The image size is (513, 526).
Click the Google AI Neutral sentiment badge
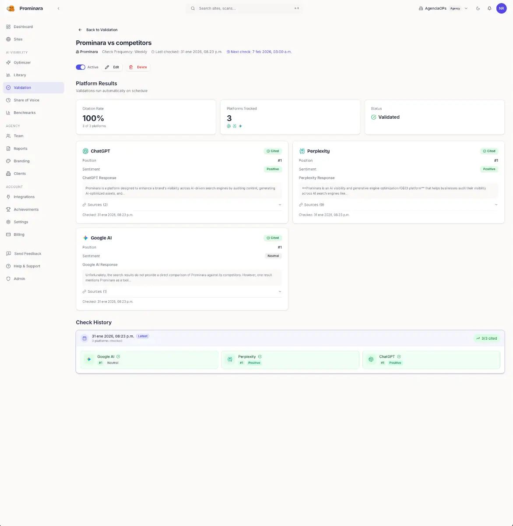click(273, 256)
